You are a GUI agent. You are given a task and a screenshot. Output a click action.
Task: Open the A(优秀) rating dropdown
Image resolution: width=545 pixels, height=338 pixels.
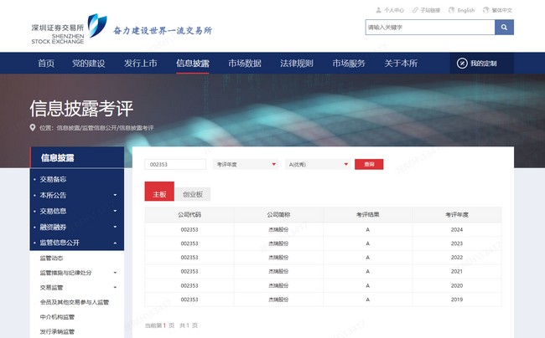tap(317, 165)
